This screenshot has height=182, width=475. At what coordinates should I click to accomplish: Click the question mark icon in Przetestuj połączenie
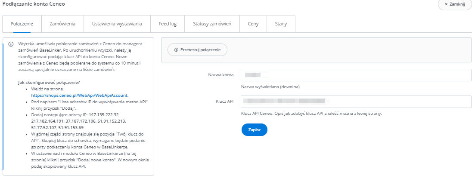tap(176, 49)
